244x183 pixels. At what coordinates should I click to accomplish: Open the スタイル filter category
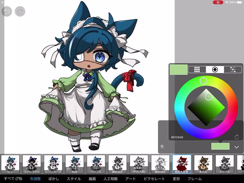click(74, 179)
